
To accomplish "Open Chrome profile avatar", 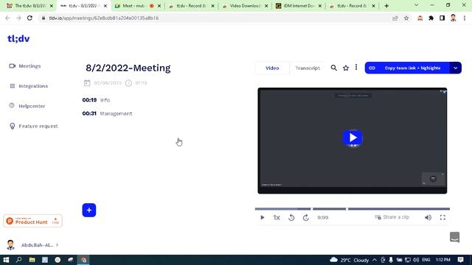I will tap(454, 18).
